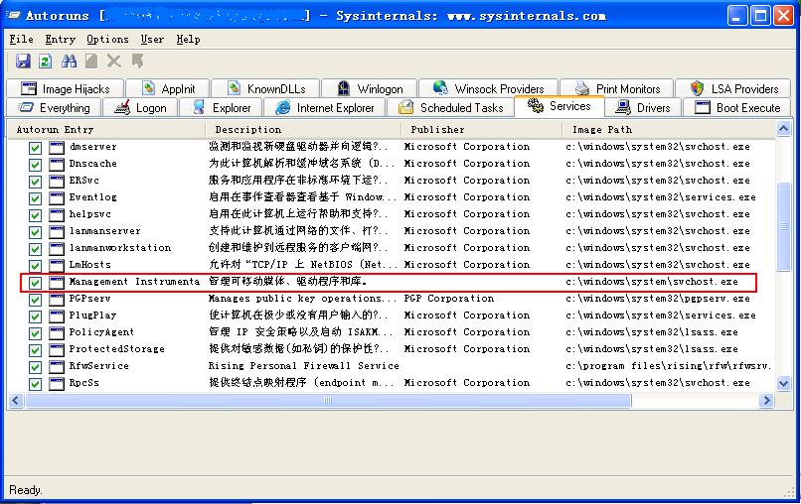Open the User menu

pos(152,40)
